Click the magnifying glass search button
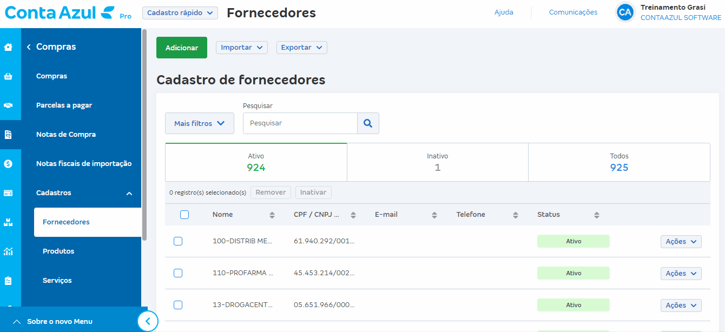725x332 pixels. (368, 123)
